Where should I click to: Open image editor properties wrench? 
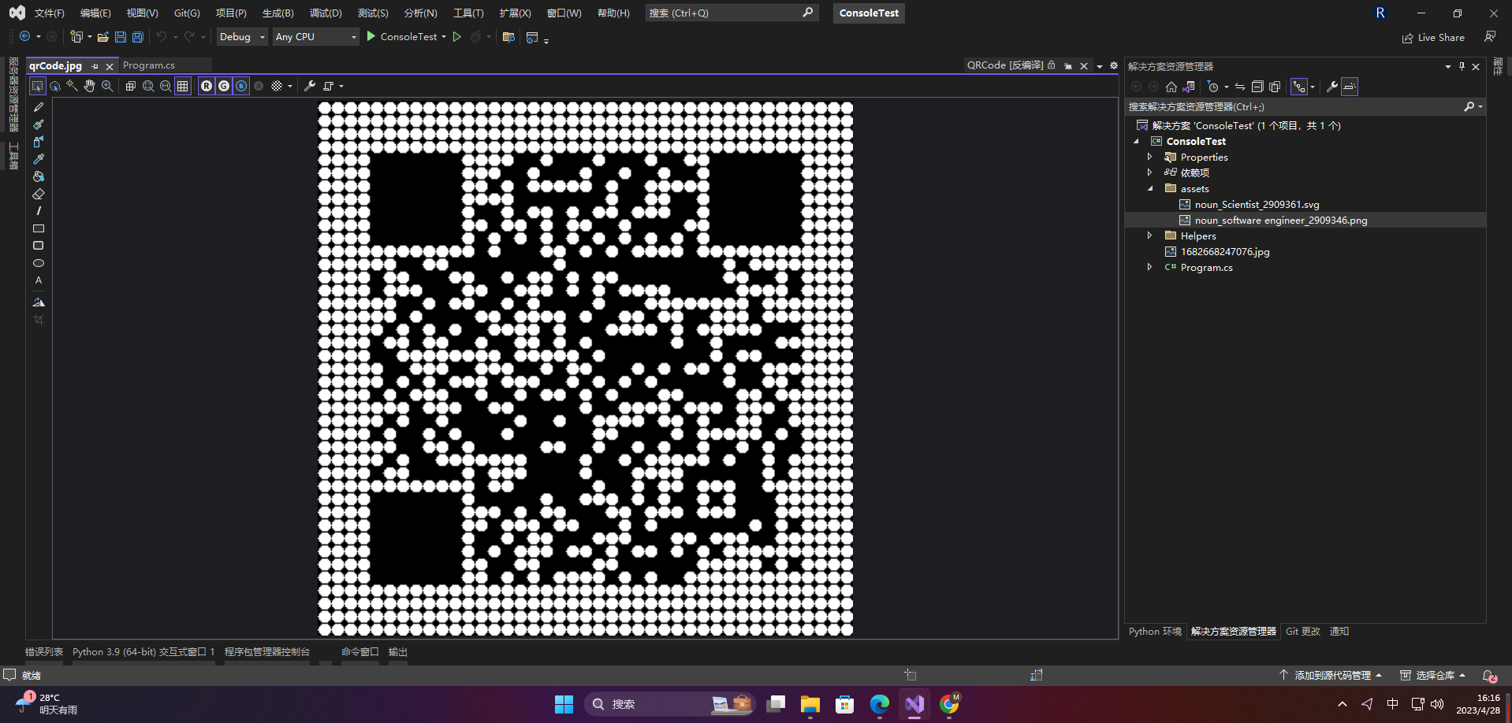(x=310, y=86)
